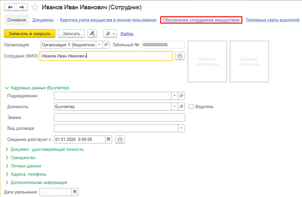This screenshot has height=197, width=302.
Task: Open the paperclip attachments menu
Action: [x=110, y=34]
